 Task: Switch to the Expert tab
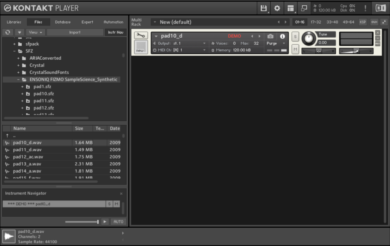(87, 22)
